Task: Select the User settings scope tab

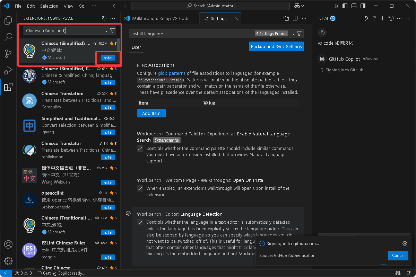Action: point(137,47)
